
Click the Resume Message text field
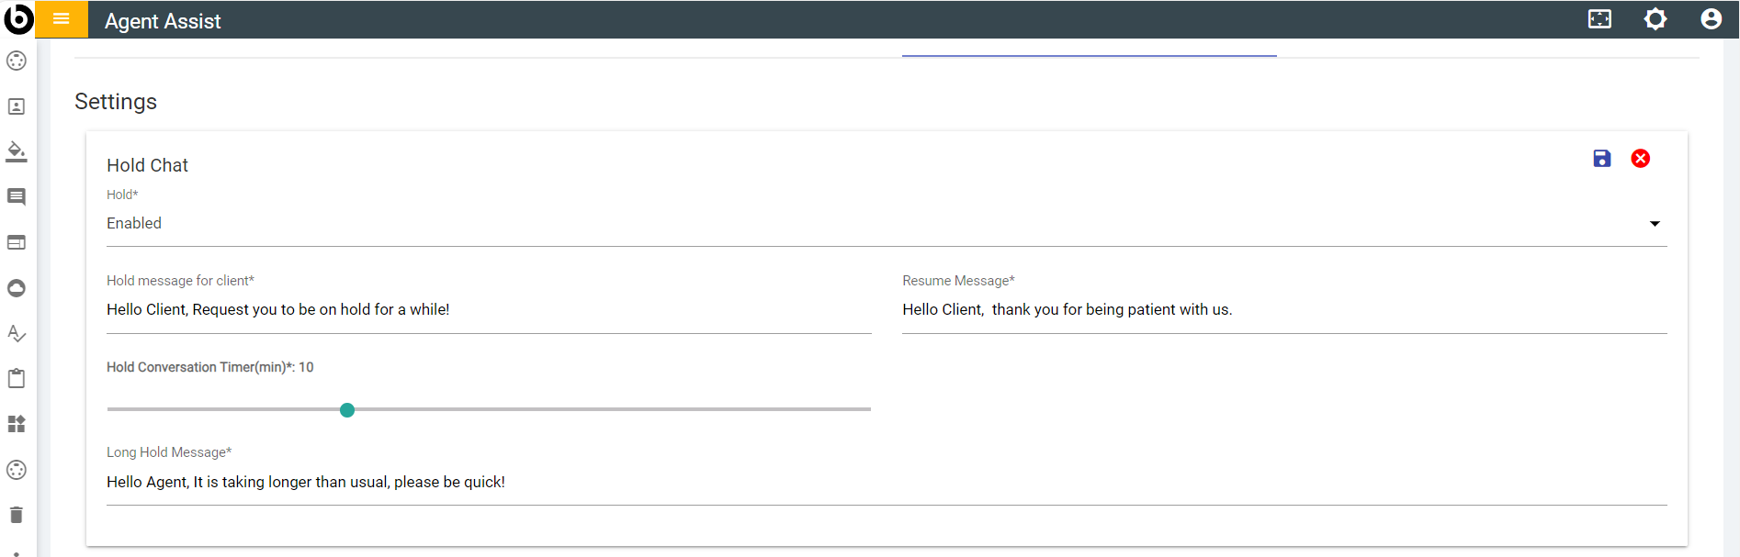pos(1283,310)
